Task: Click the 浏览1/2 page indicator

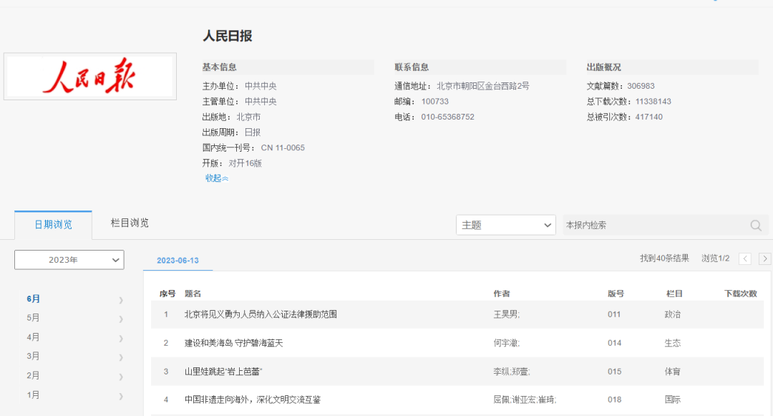Action: coord(715,258)
